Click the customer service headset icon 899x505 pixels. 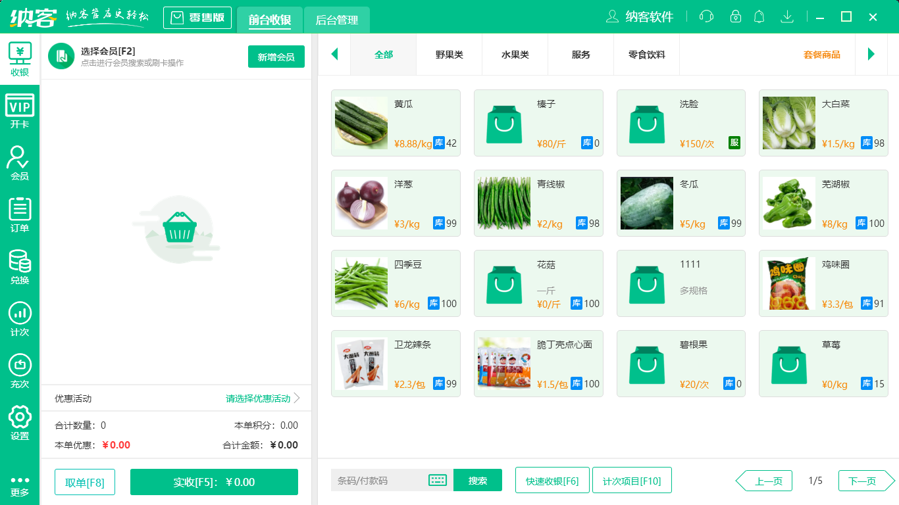(x=706, y=16)
